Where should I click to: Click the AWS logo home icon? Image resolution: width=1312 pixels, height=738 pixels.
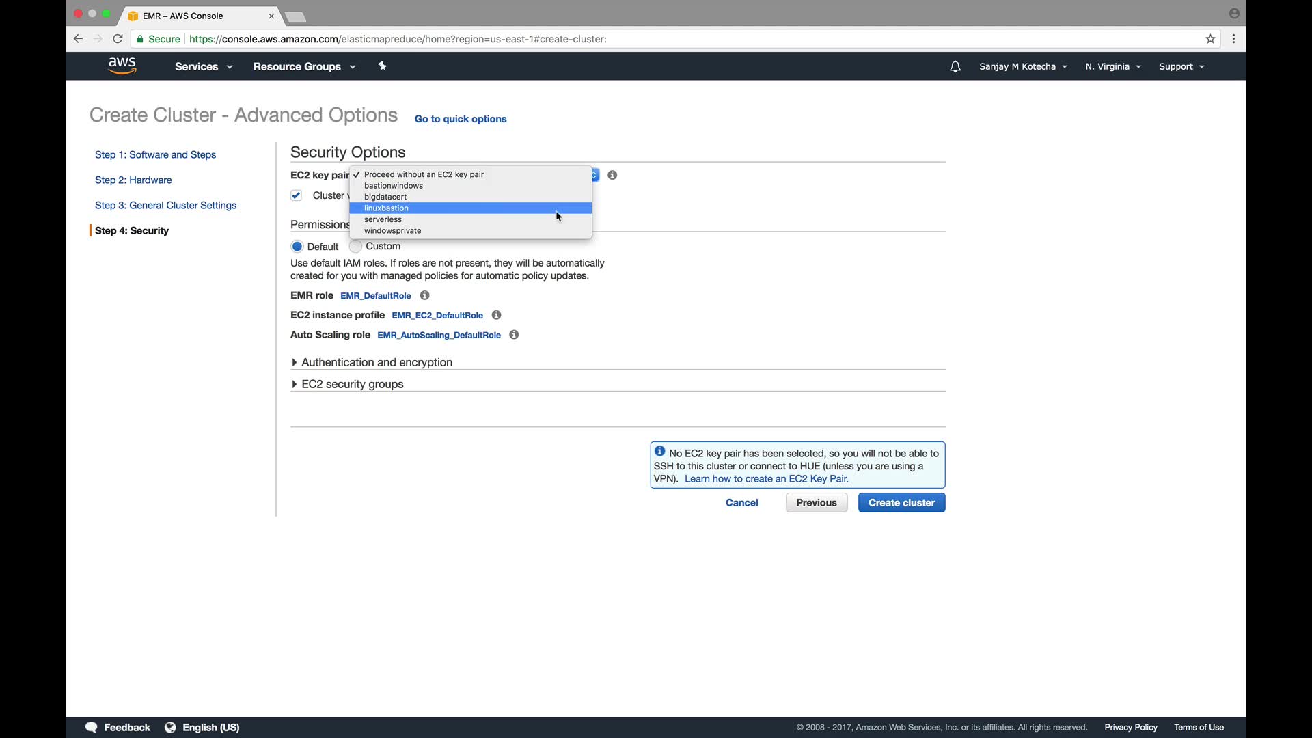point(122,66)
